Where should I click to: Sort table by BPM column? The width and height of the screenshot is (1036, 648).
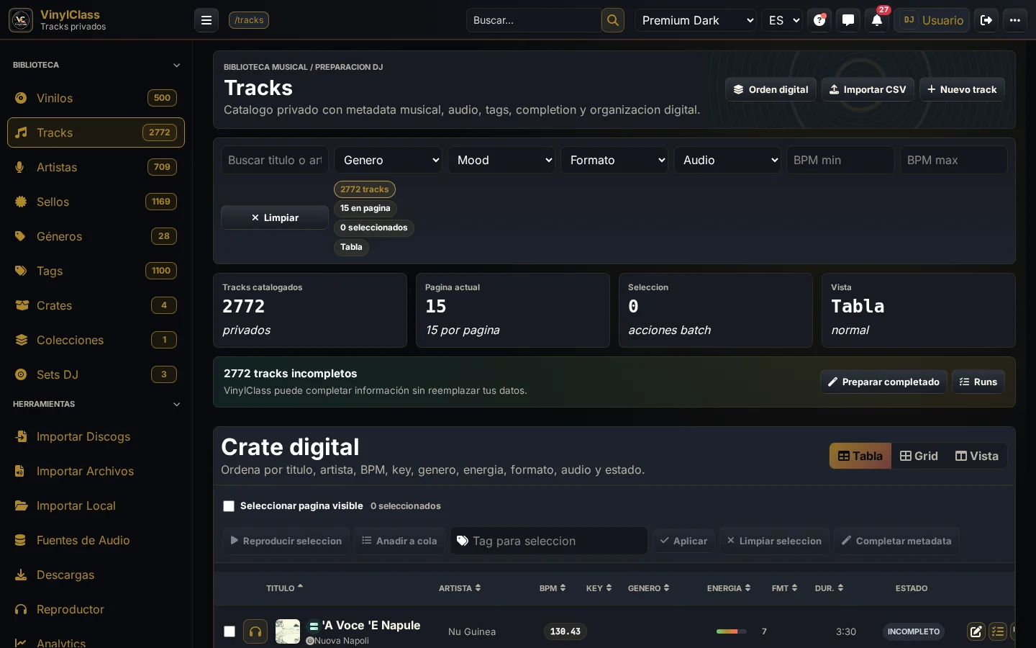tap(553, 588)
